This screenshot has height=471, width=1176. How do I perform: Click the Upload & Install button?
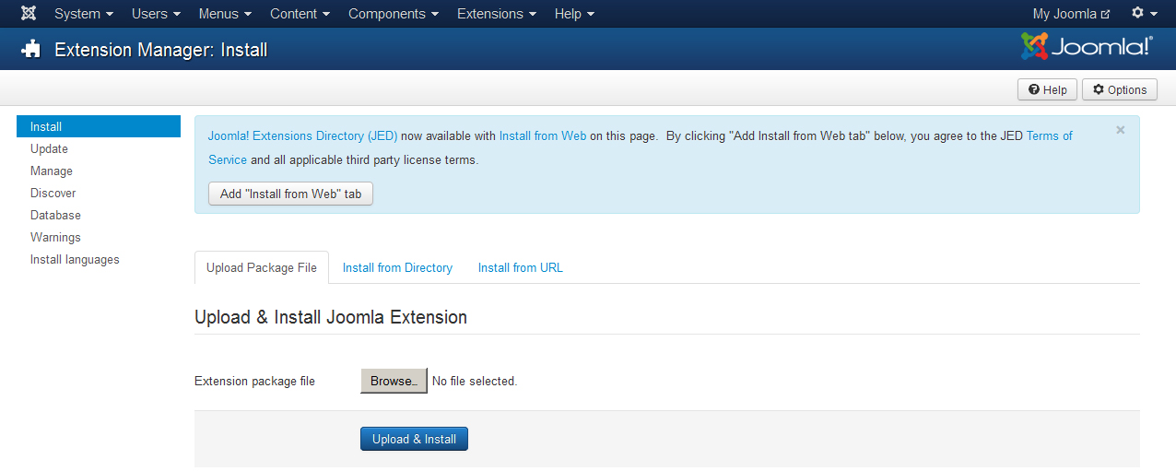(414, 439)
